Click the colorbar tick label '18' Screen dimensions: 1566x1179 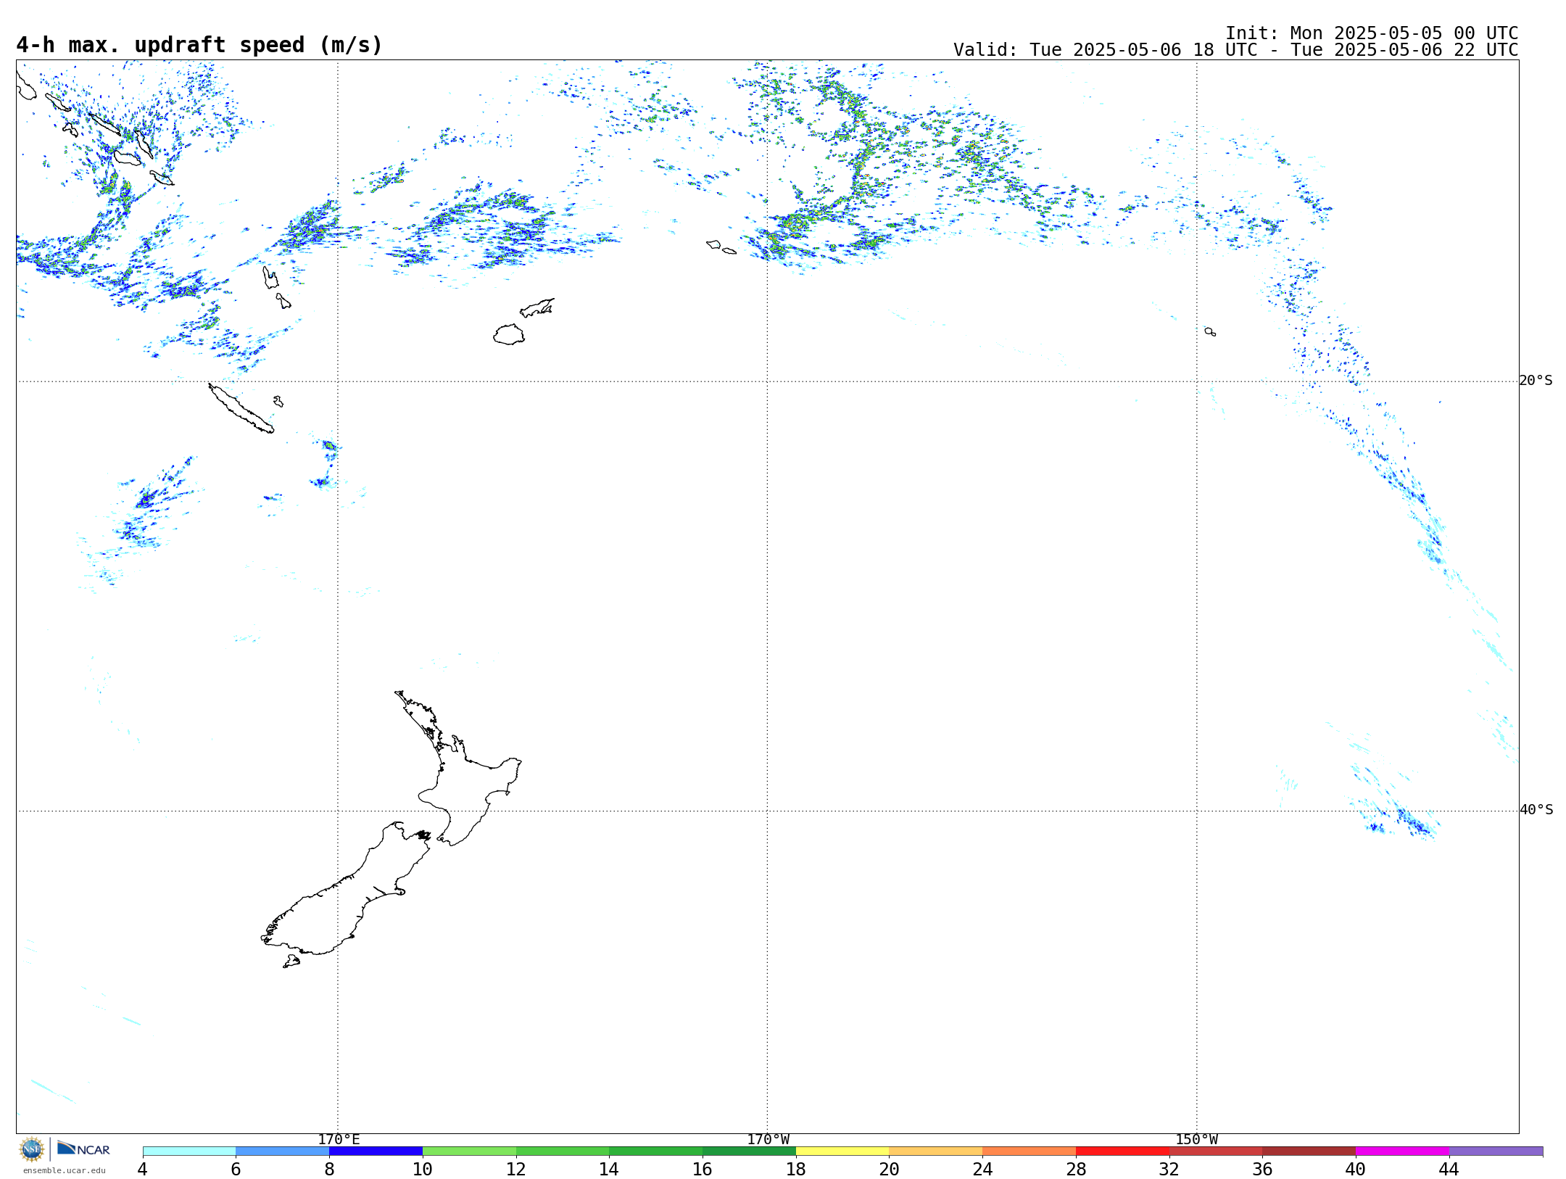point(796,1169)
